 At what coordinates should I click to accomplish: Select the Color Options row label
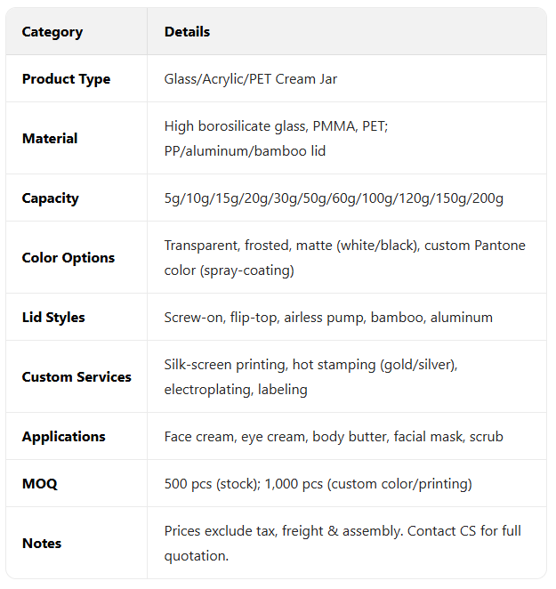(x=68, y=258)
